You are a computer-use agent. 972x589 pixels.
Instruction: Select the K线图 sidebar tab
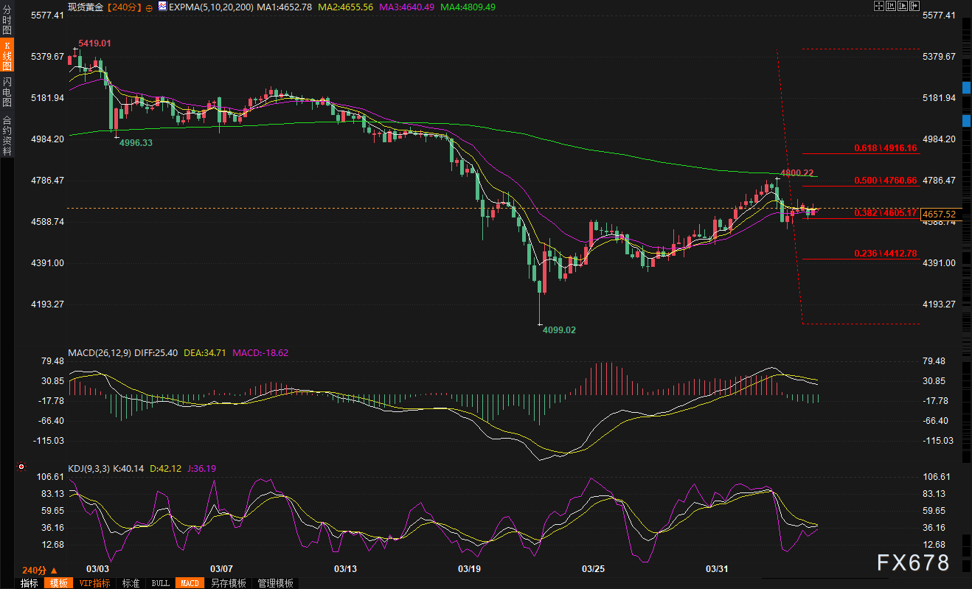7,56
